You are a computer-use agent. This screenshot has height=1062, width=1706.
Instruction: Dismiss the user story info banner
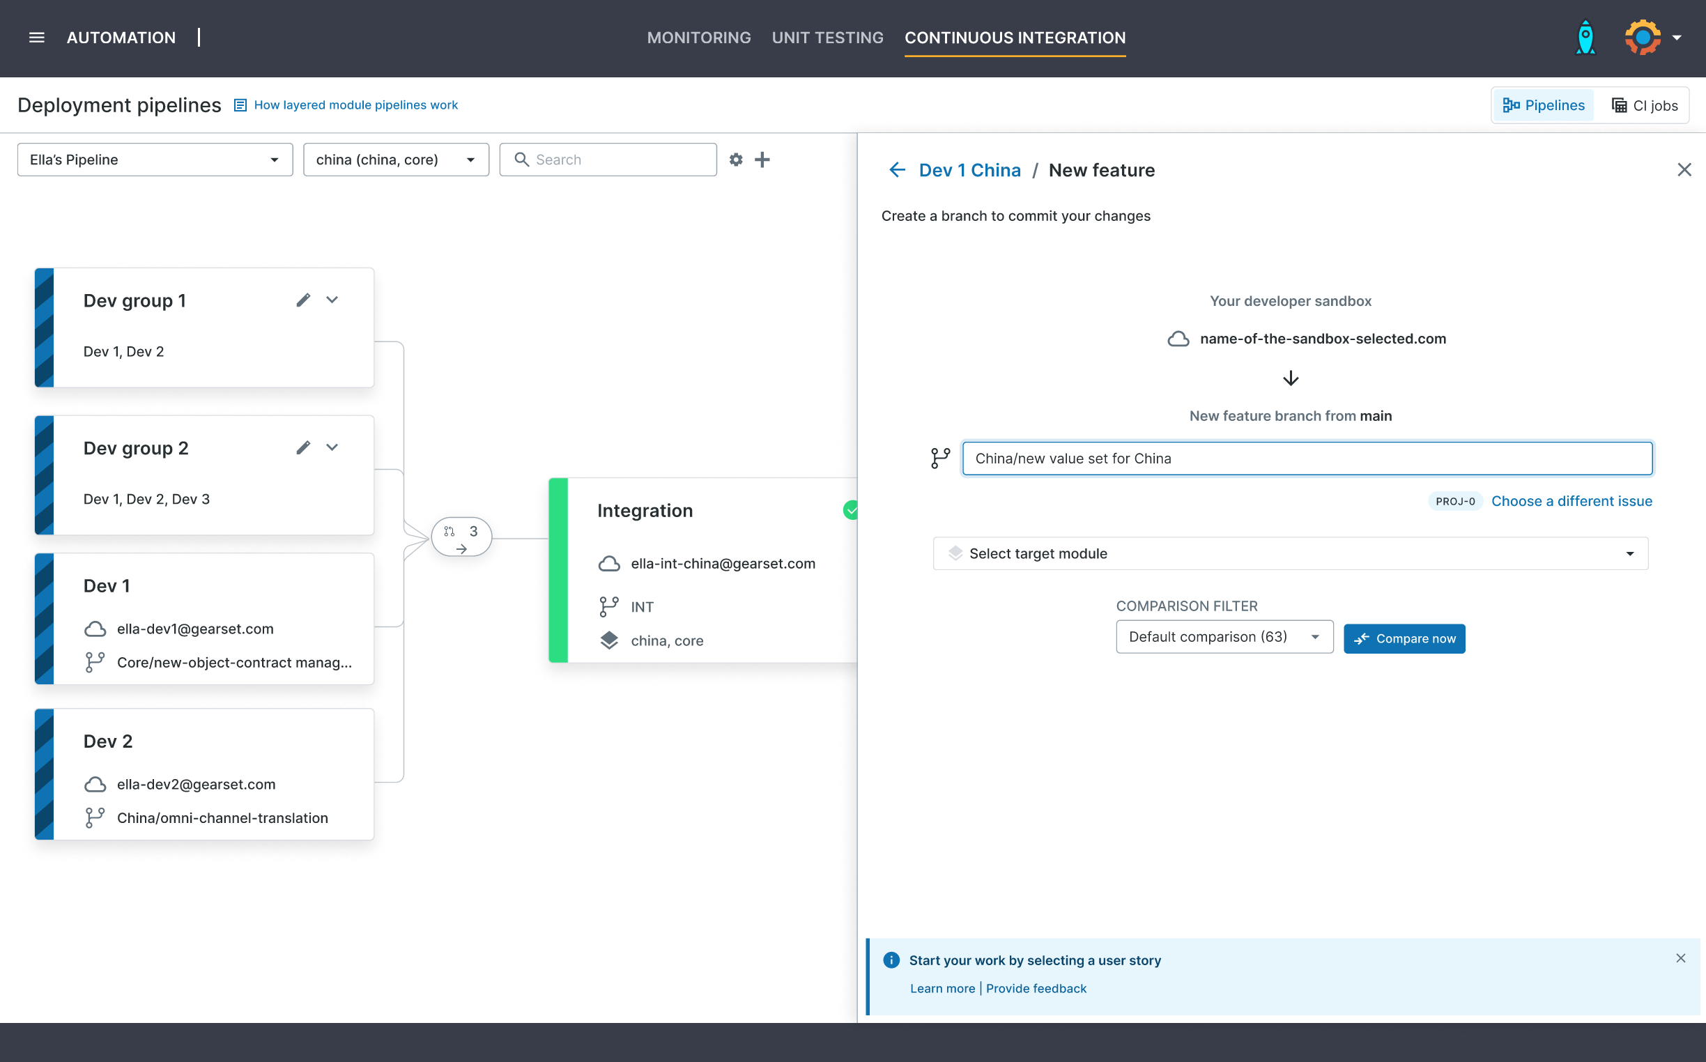pos(1681,958)
